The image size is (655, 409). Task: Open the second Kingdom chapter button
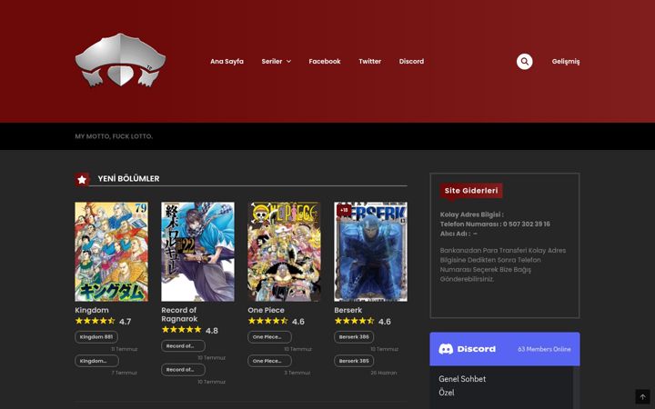click(97, 361)
